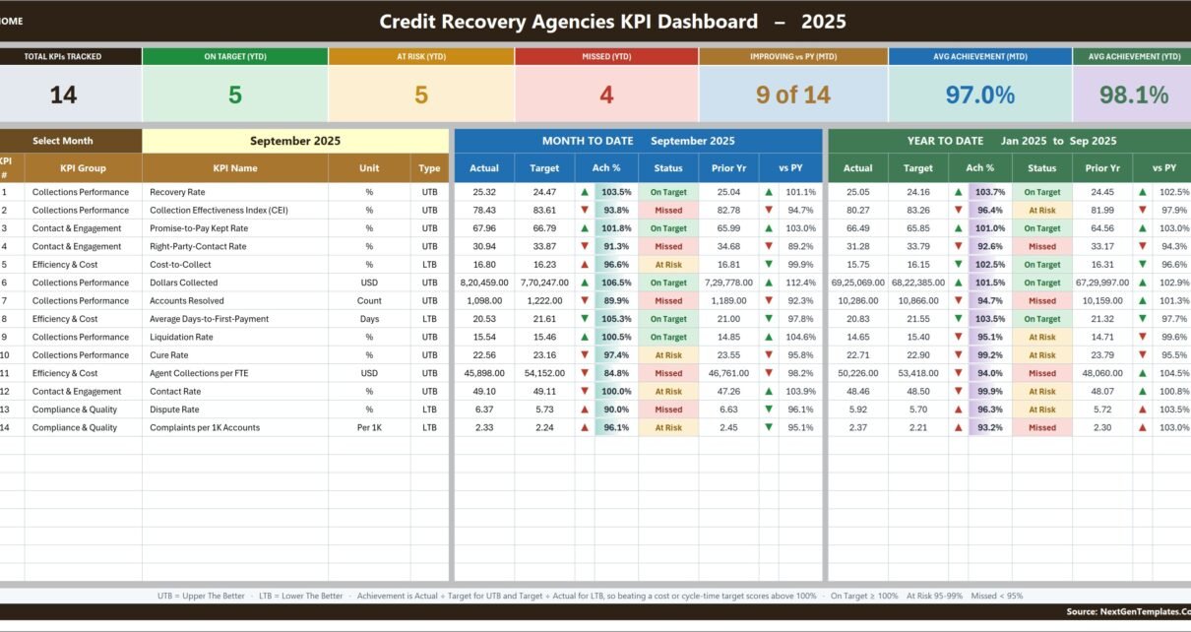The width and height of the screenshot is (1191, 632).
Task: Select the On Target (YTD) summary card
Action: pos(235,85)
